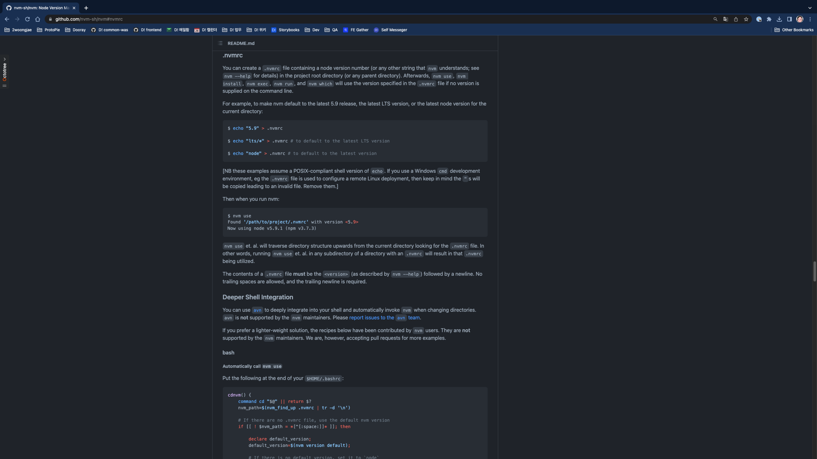
Task: Open the D! common-was bookmark
Action: click(109, 30)
